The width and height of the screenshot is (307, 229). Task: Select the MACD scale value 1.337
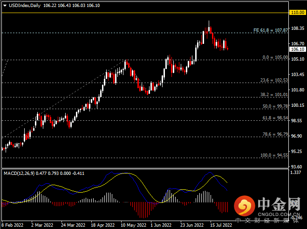(x=295, y=173)
